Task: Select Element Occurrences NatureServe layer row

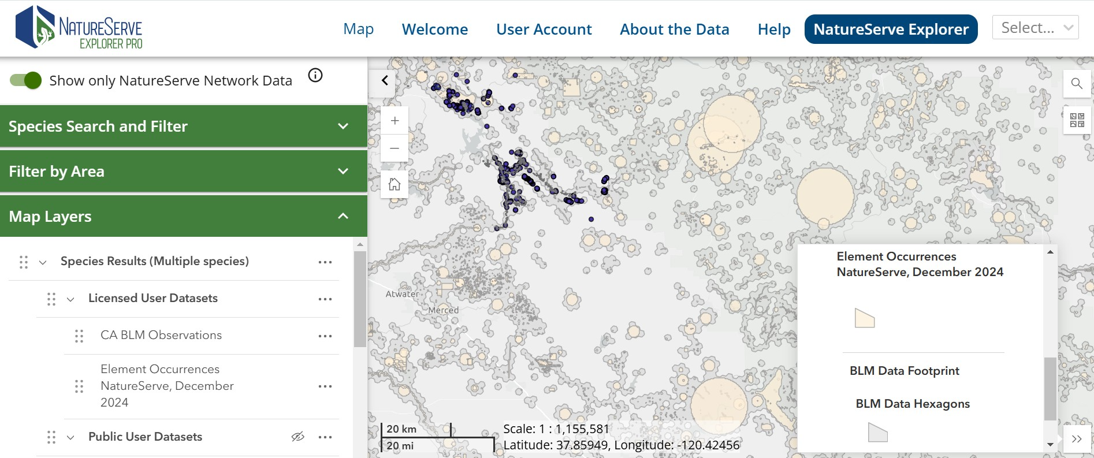Action: pos(168,386)
